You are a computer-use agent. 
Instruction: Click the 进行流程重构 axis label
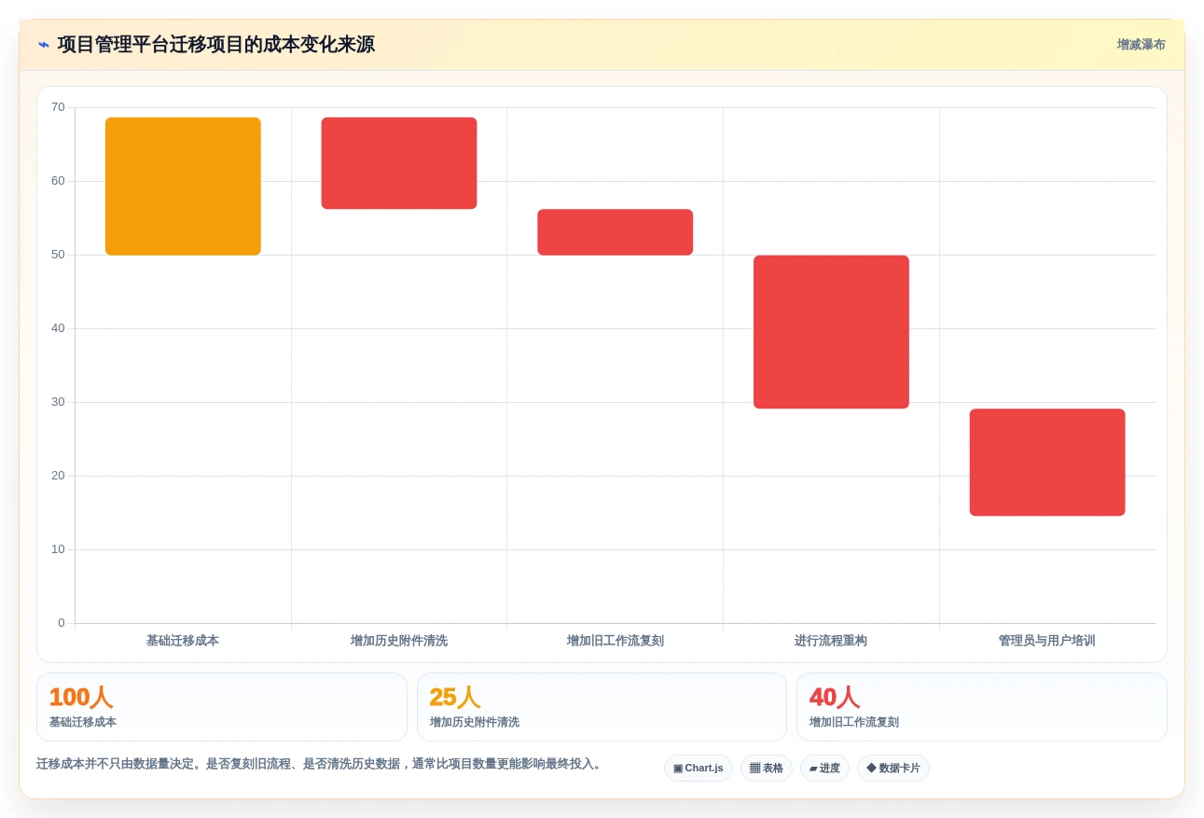click(x=831, y=641)
